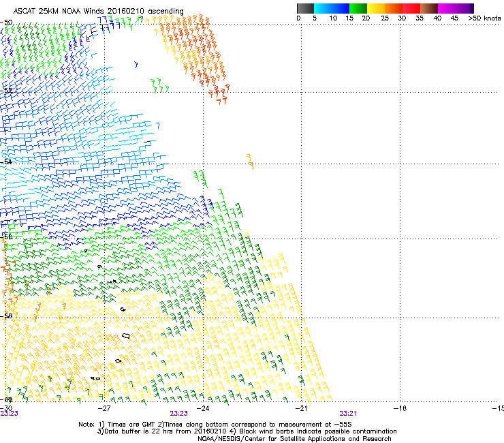Click the dark purple 45-50 knots segment
This screenshot has height=443, width=504.
(464, 8)
